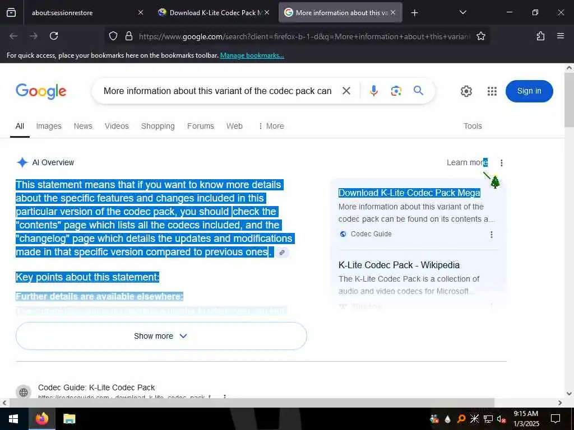The image size is (574, 430).
Task: Open Windows notification center icon
Action: 556,419
